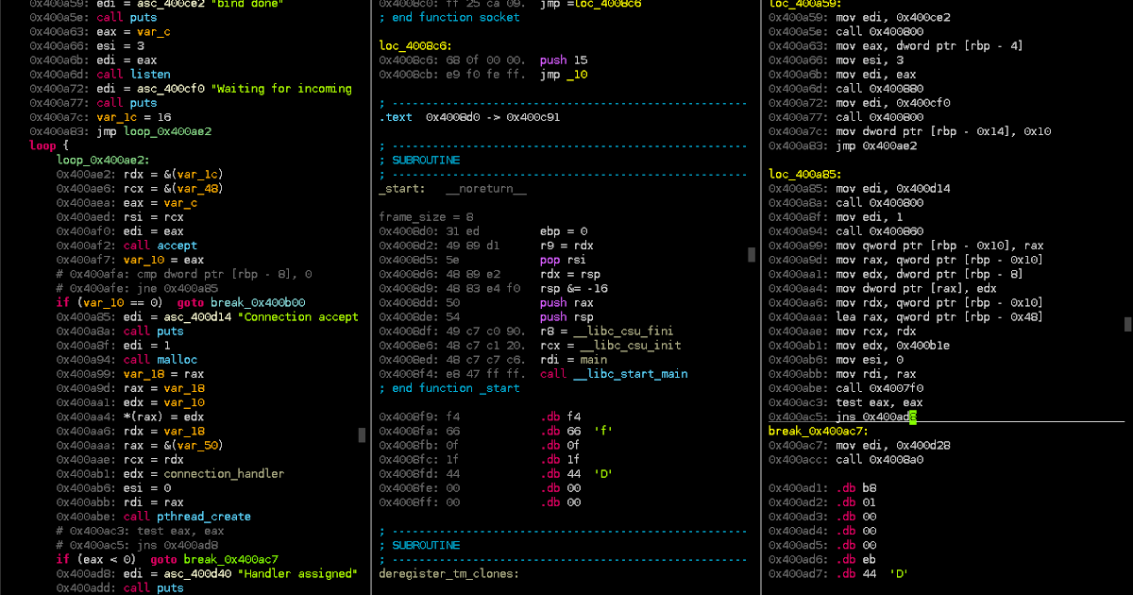Select the 'call 0x4008a0' instruction

point(880,459)
